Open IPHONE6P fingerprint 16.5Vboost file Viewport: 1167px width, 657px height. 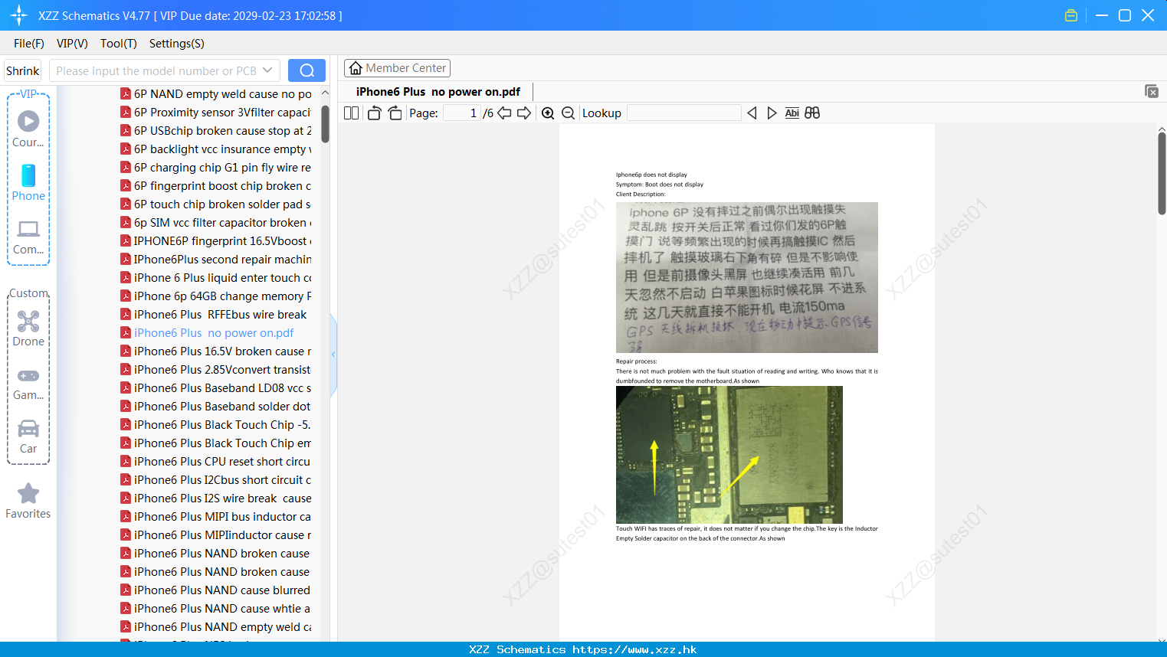(x=216, y=241)
